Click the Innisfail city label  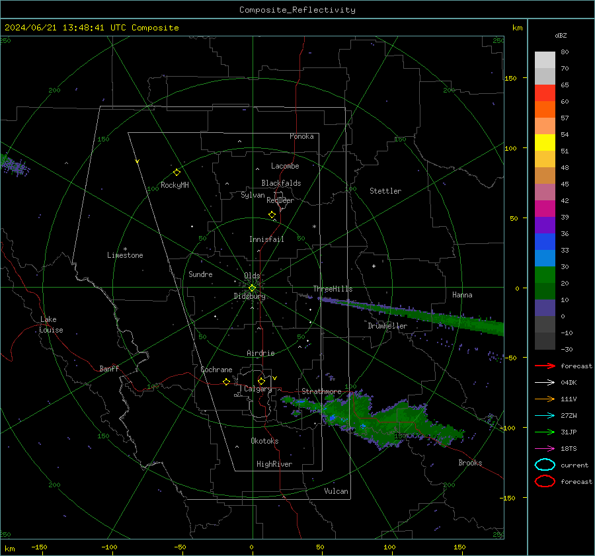click(266, 239)
